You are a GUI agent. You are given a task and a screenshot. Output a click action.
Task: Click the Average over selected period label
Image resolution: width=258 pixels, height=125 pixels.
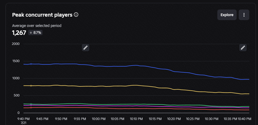point(37,26)
